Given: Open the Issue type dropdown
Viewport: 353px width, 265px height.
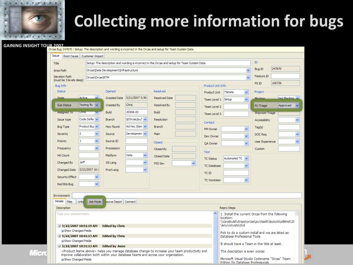Looking at the screenshot, I should tap(97, 119).
